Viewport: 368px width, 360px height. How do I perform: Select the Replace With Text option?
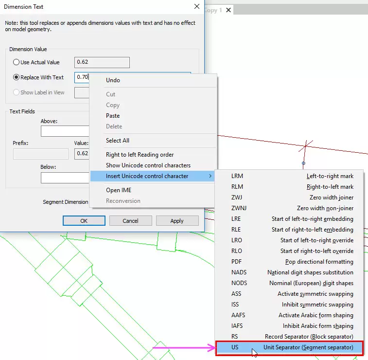(x=17, y=77)
